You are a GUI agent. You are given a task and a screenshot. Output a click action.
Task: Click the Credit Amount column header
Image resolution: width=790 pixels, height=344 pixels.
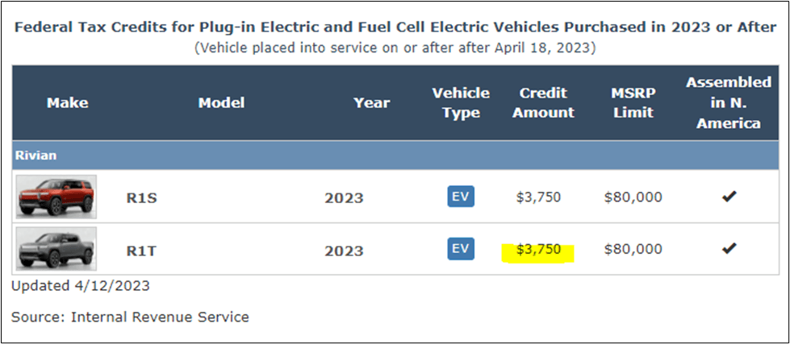[543, 103]
